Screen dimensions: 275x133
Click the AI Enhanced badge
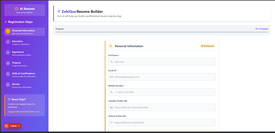[x=208, y=46]
